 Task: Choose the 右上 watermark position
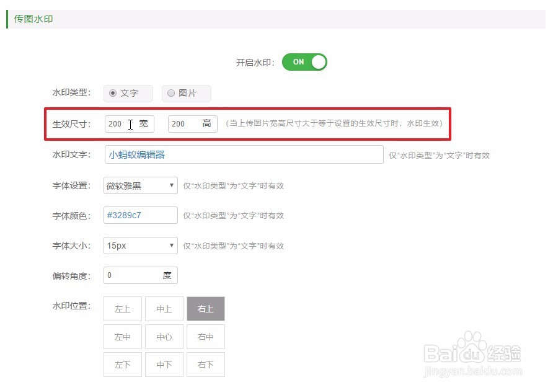[x=205, y=308]
